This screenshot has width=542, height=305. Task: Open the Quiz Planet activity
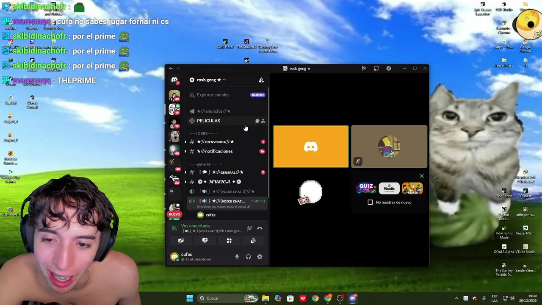[x=366, y=189]
